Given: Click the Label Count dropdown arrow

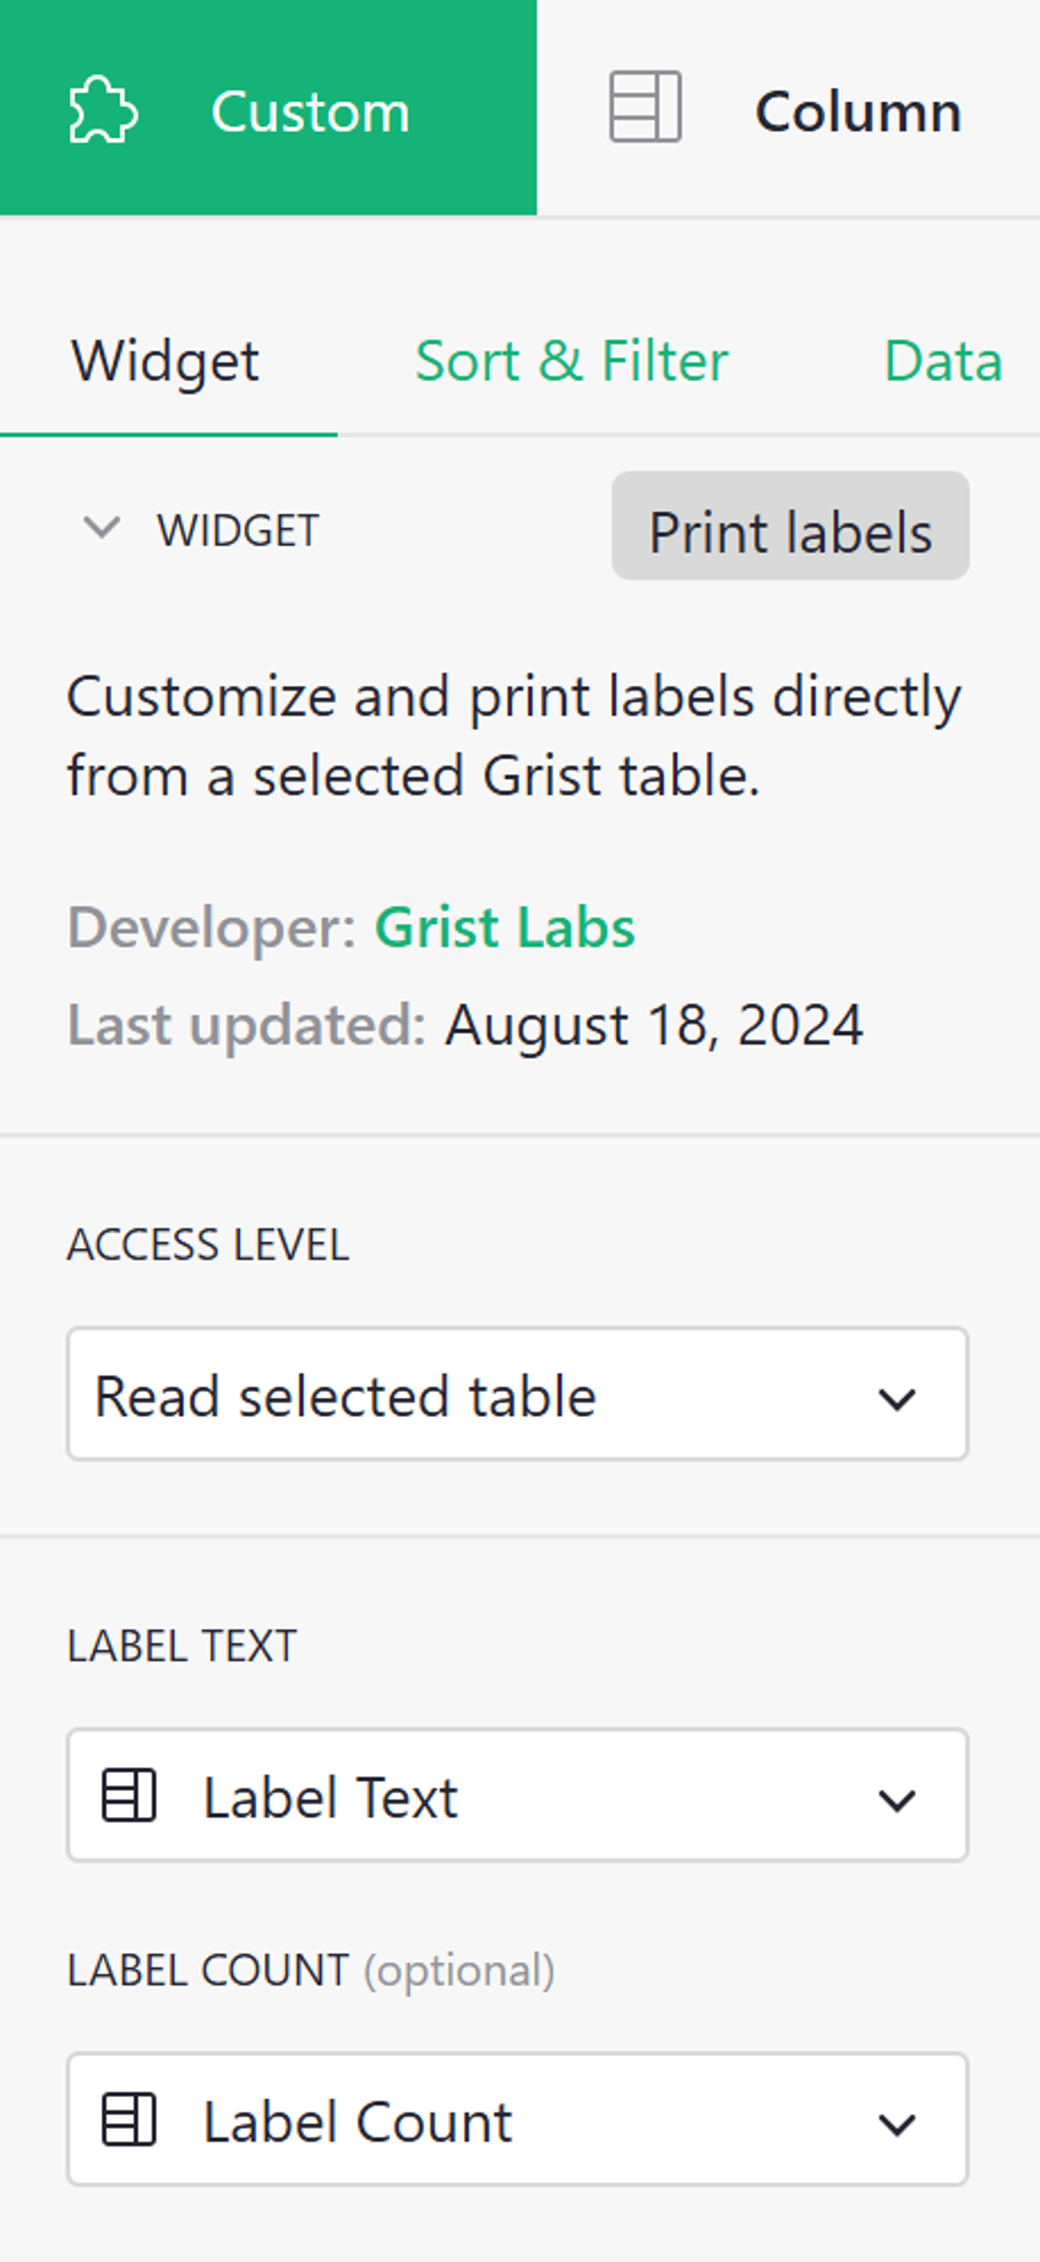Looking at the screenshot, I should tap(897, 2122).
